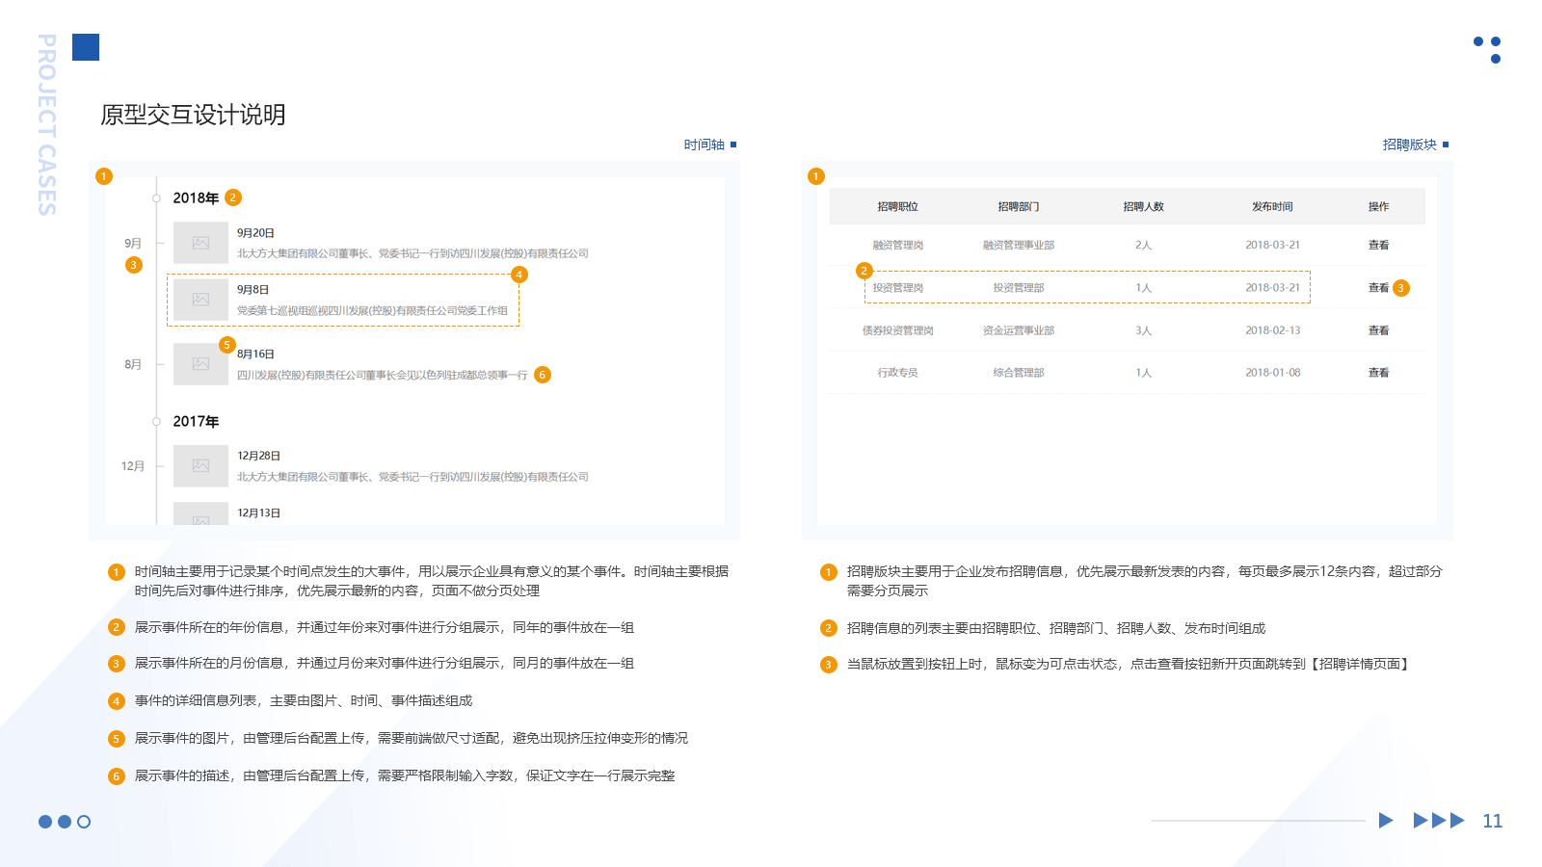Click the 3人 headcount cell

pos(1143,330)
